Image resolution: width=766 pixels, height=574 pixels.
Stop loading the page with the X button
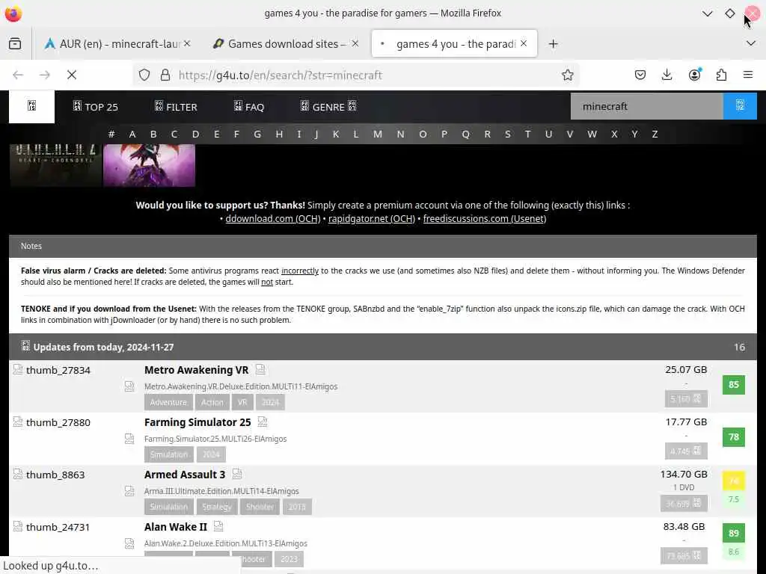click(x=72, y=75)
